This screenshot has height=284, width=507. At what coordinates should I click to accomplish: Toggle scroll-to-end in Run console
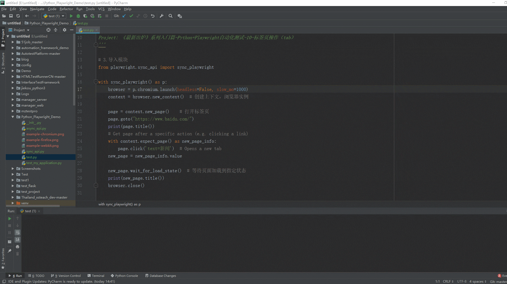point(18,240)
